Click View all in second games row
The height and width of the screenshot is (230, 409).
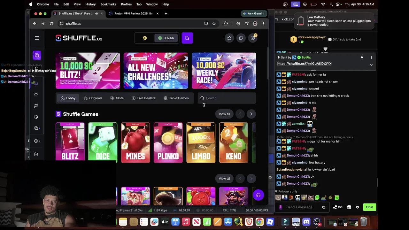point(224,179)
